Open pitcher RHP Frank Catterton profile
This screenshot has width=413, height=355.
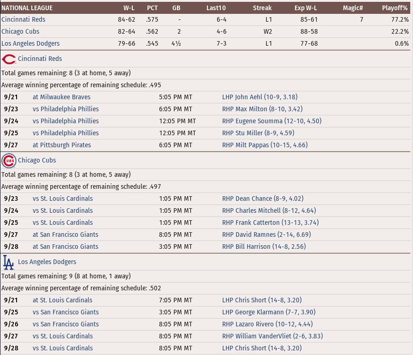(x=271, y=223)
